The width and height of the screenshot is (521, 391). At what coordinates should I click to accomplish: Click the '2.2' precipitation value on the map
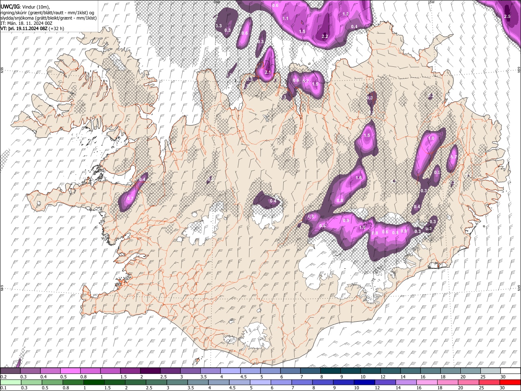pos(325,36)
